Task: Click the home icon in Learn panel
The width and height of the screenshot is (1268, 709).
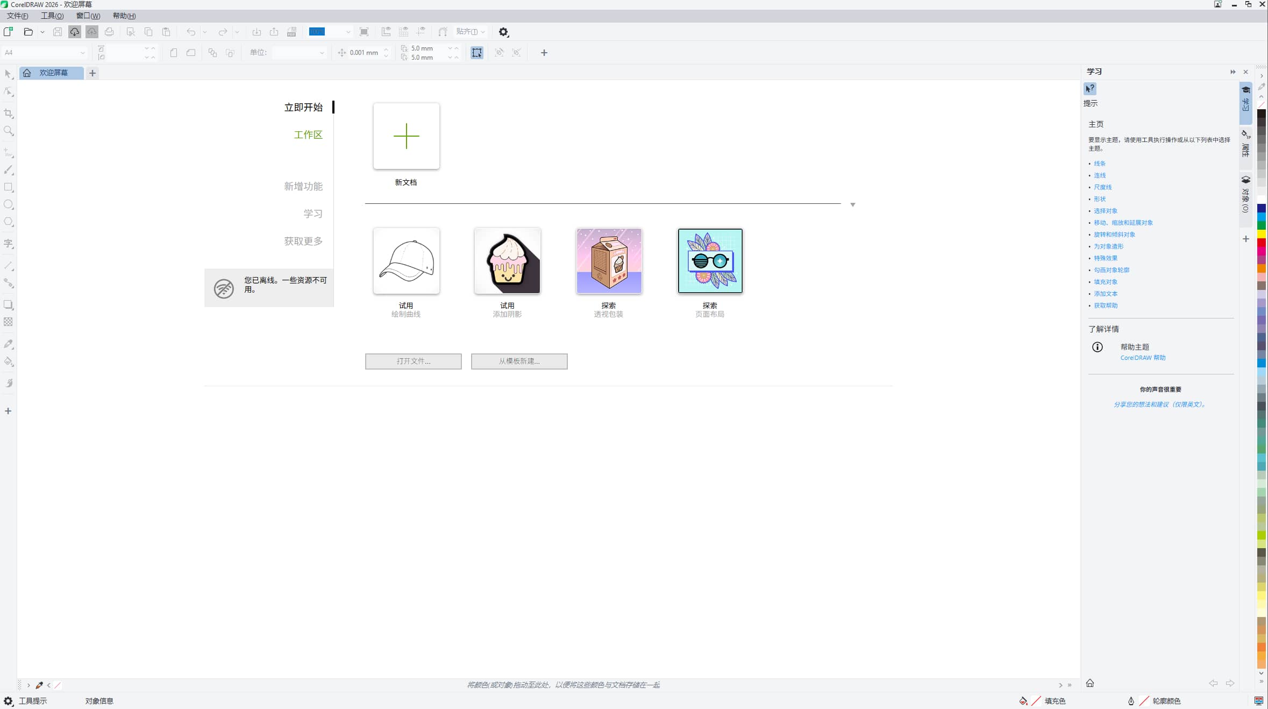Action: point(1090,683)
